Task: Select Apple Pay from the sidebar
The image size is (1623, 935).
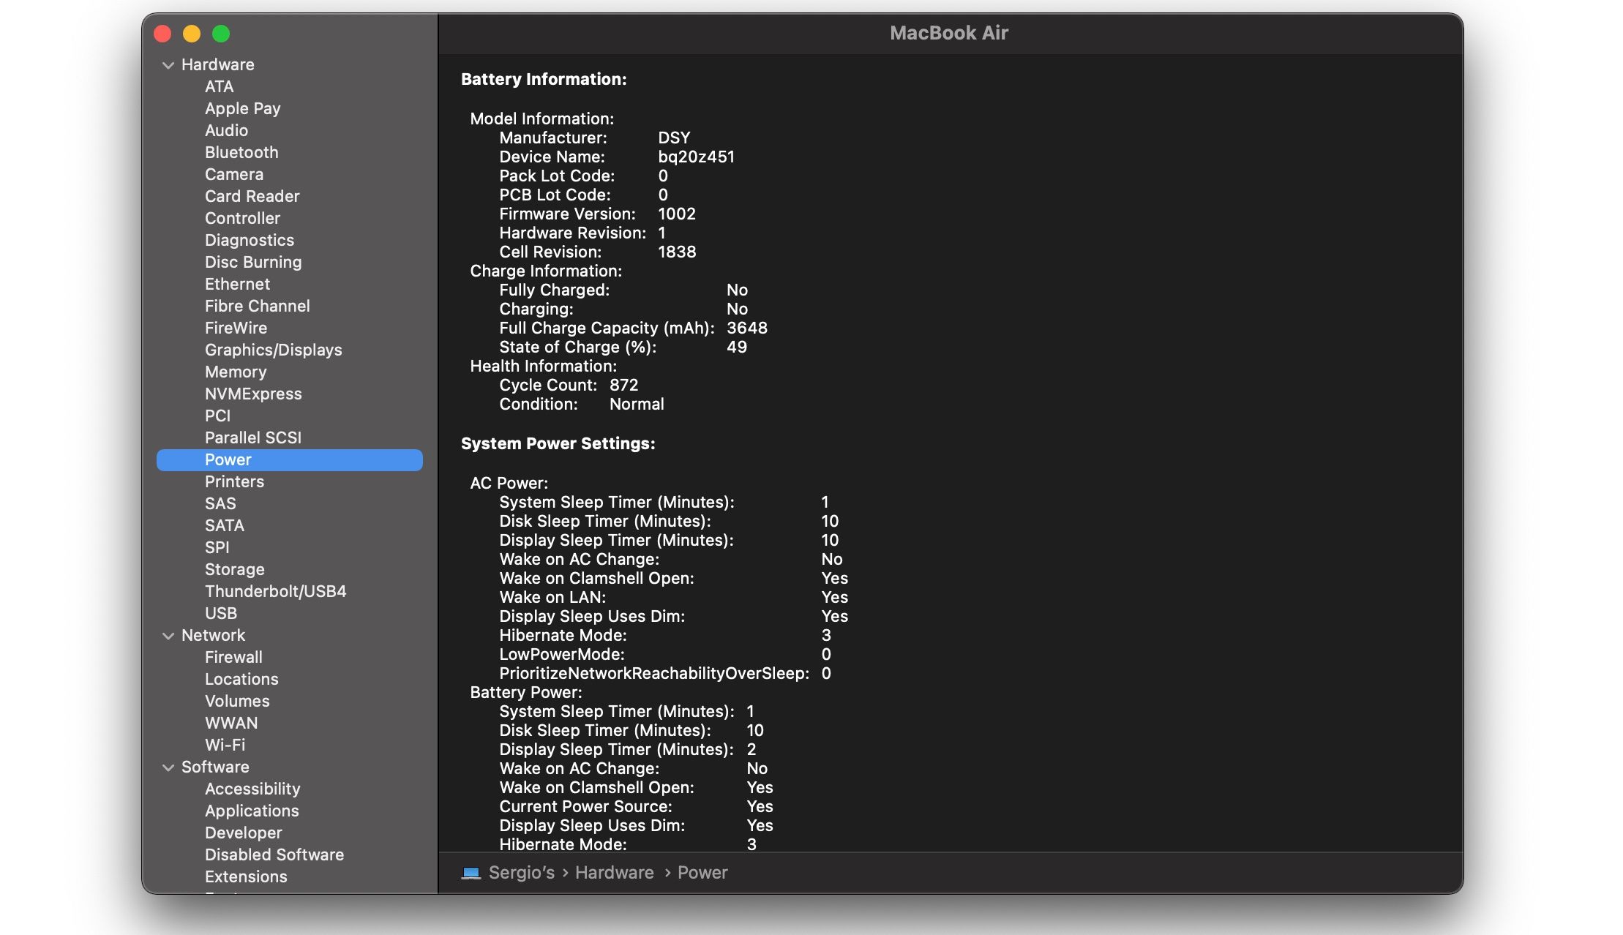Action: [x=243, y=108]
